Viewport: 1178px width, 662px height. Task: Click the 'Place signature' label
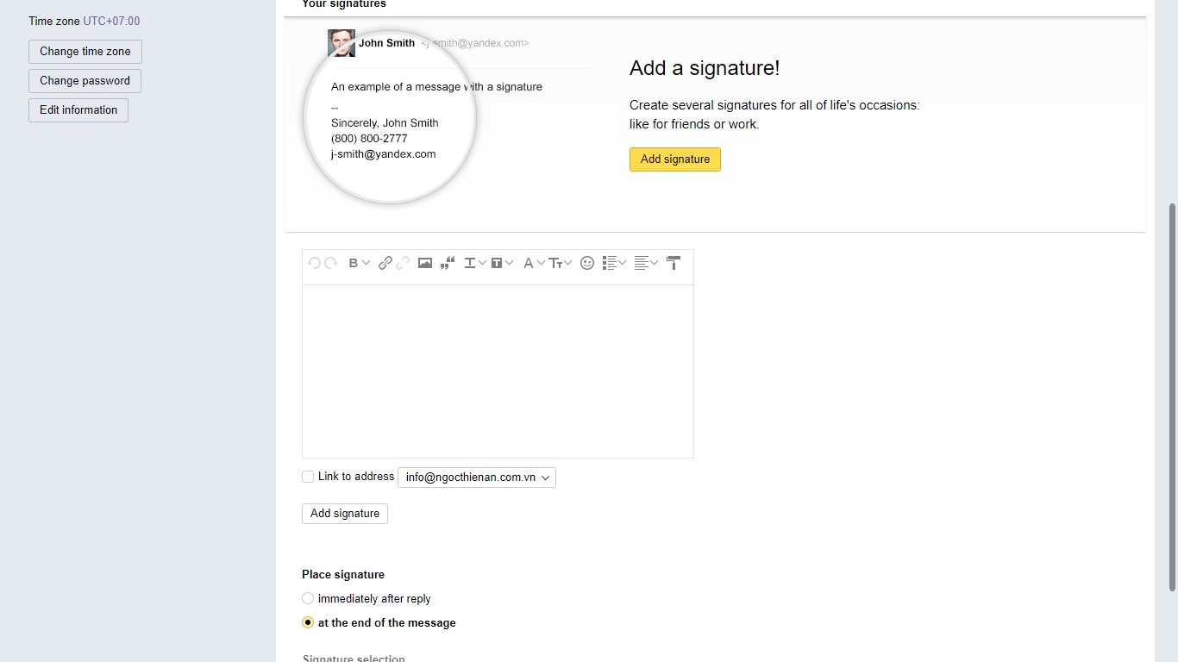343,574
